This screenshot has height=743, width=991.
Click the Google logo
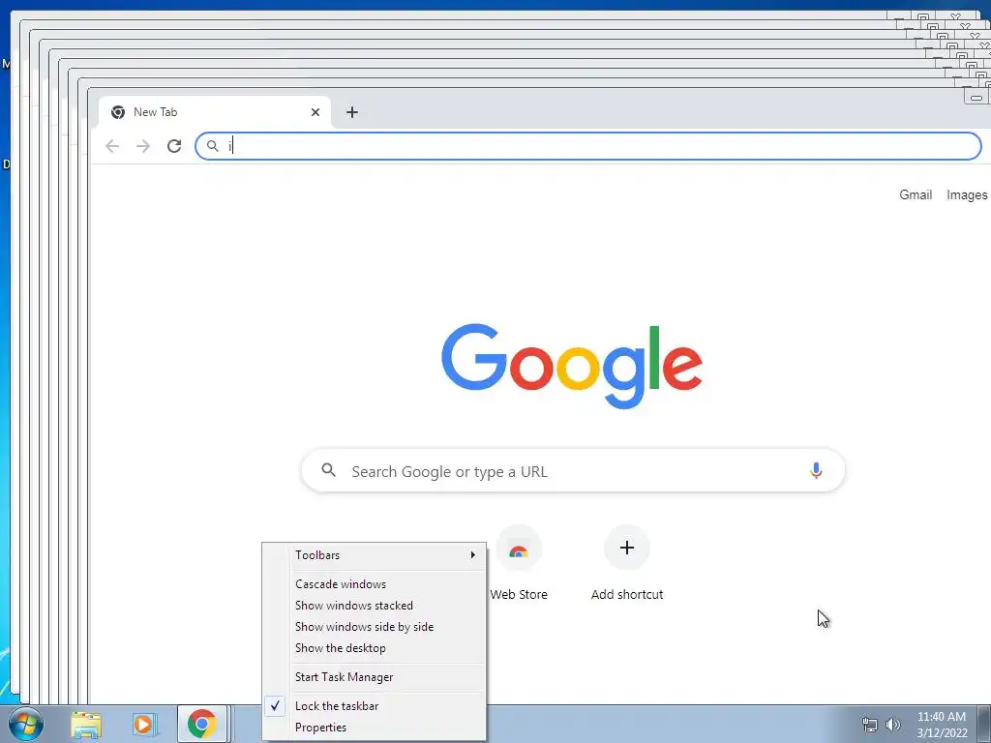[x=572, y=366]
